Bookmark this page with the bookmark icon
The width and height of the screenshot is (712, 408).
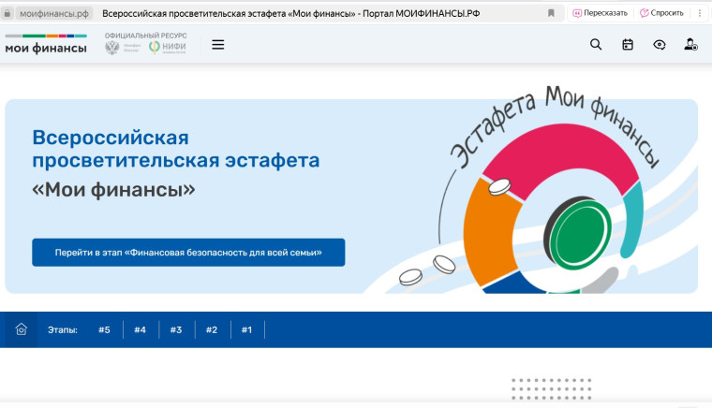coord(551,13)
